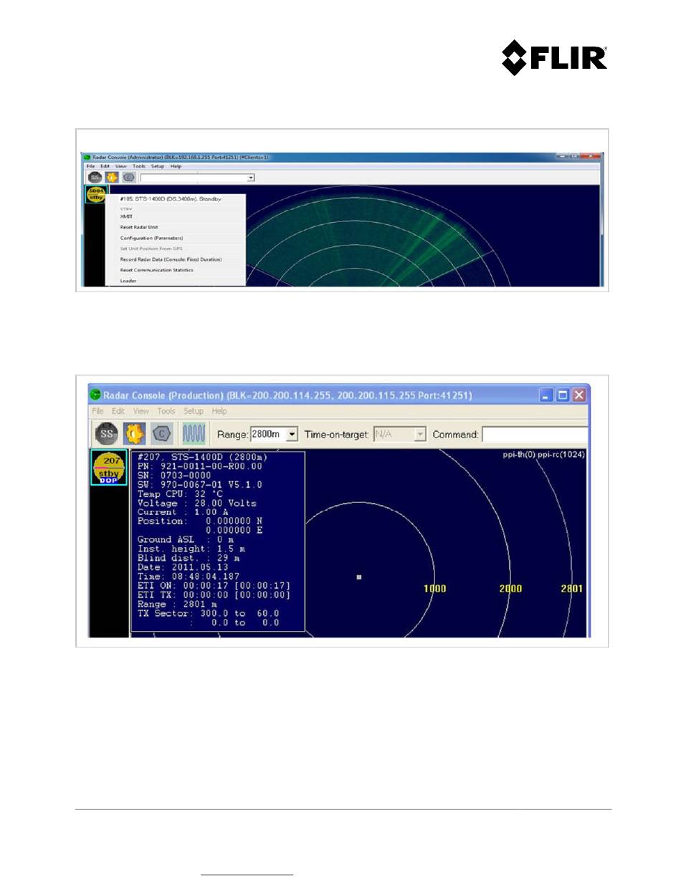Click the SS icon in lower console toolbar
Viewport: 681px width, 886px height.
tap(108, 434)
